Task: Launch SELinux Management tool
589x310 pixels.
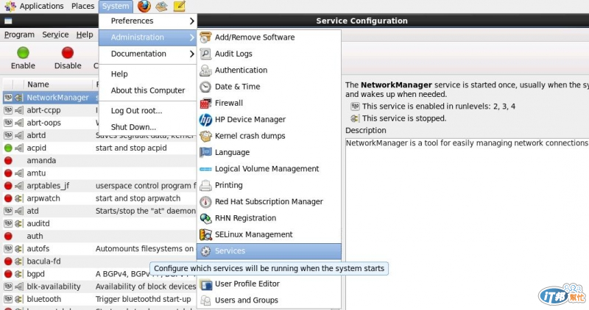Action: click(x=253, y=234)
